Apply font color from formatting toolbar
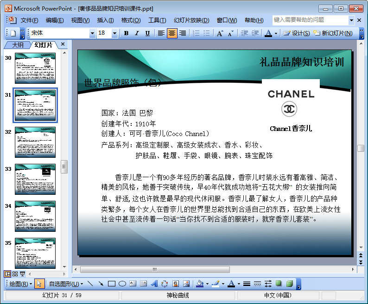 268,33
